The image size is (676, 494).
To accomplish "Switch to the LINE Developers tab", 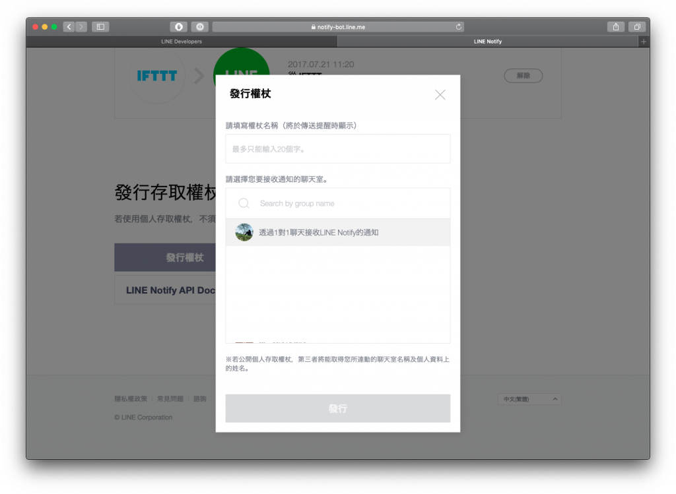I will [182, 42].
